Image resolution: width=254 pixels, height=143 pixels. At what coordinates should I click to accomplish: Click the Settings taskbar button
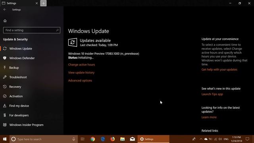point(154,139)
